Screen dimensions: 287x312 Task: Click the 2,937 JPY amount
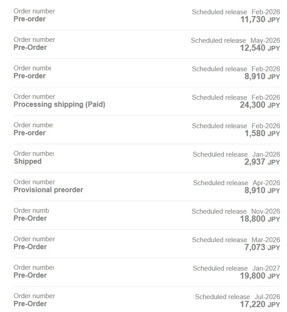tap(262, 162)
